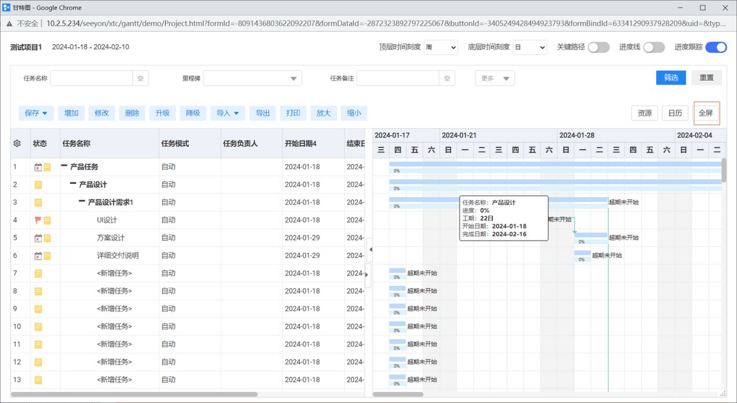737x403 pixels.
Task: Click the left arrow on the panel splitter
Action: tap(370, 250)
